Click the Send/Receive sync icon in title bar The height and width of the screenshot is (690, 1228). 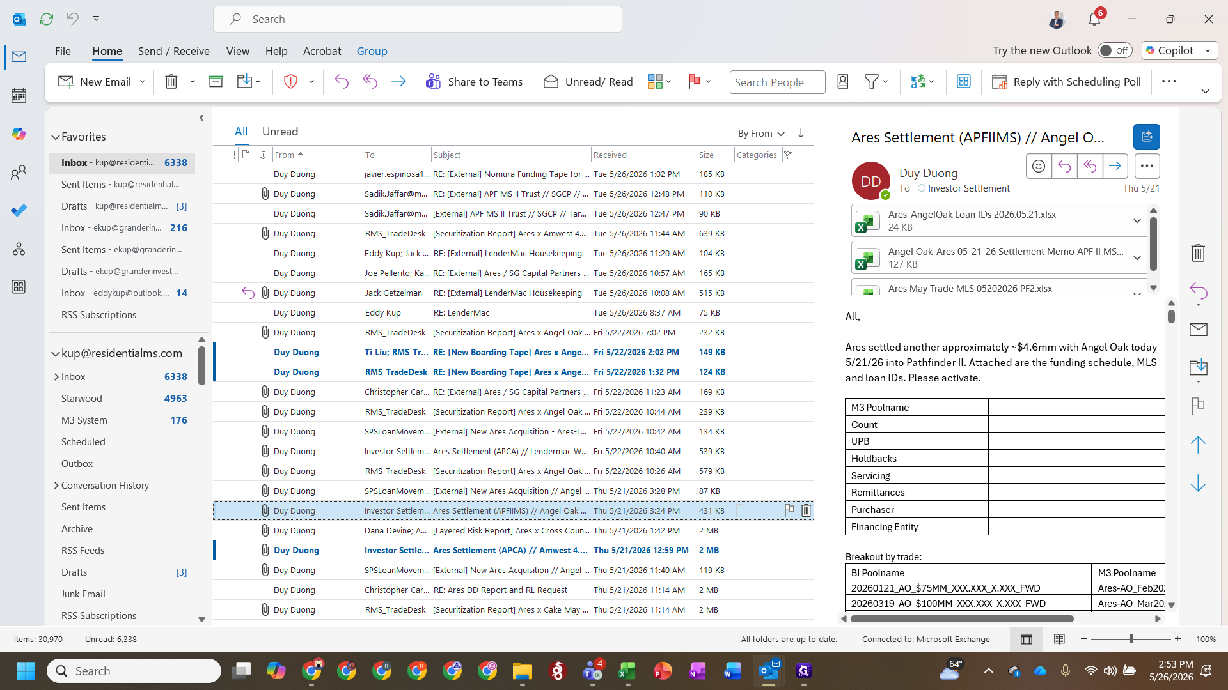pyautogui.click(x=47, y=19)
